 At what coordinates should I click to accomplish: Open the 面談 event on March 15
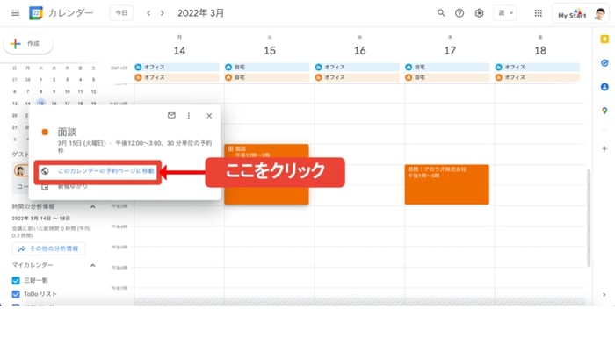tap(266, 174)
